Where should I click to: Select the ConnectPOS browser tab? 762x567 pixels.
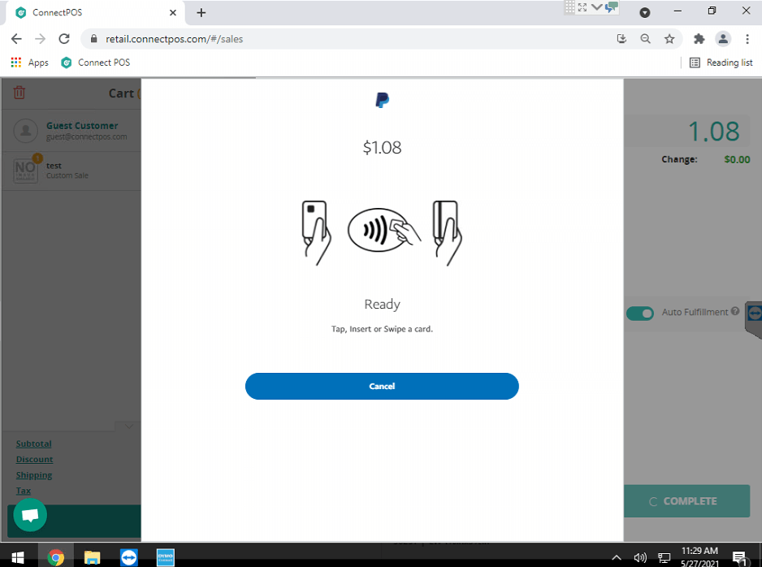tap(95, 13)
